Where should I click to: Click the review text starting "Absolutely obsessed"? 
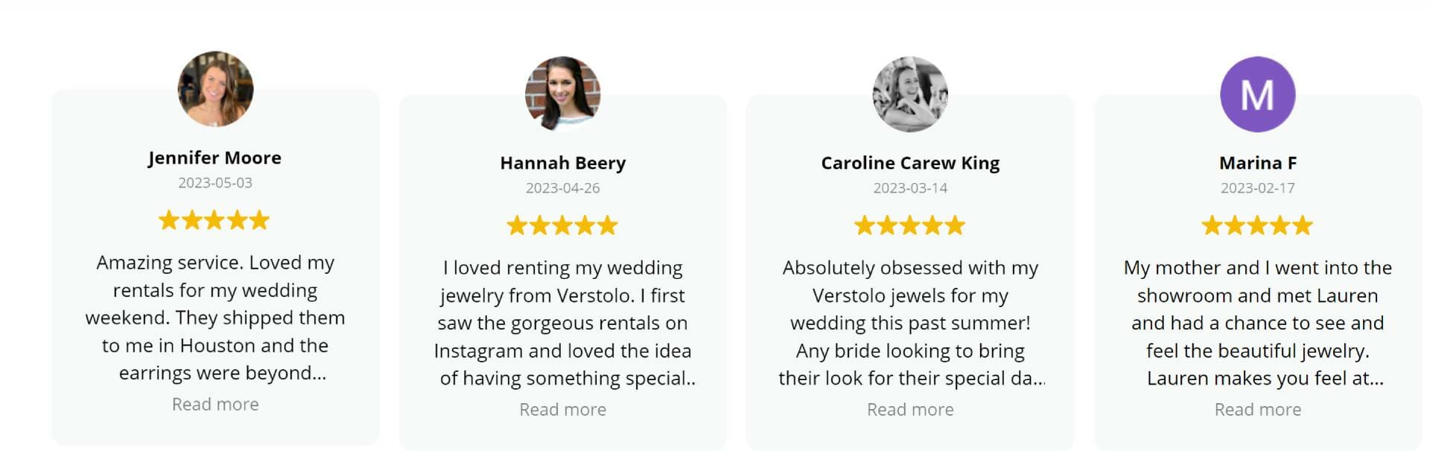tap(910, 323)
